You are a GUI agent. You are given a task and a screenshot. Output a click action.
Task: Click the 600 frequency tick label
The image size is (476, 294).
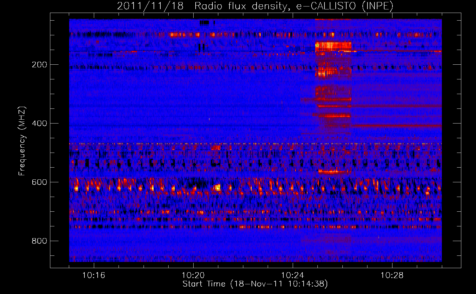(x=39, y=182)
